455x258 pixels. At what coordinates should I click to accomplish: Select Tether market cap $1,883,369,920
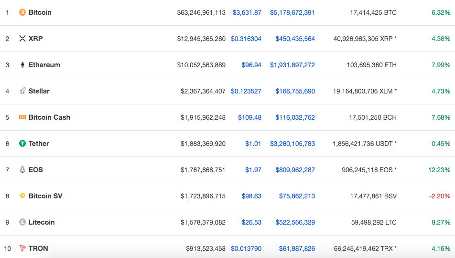(x=203, y=144)
